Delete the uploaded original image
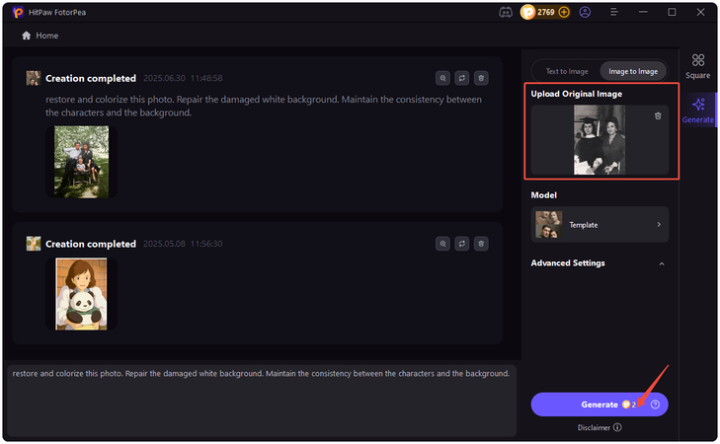Screen dimensions: 720x444 pyautogui.click(x=658, y=116)
